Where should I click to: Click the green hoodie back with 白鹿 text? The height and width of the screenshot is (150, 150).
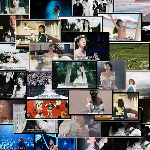(116, 107)
